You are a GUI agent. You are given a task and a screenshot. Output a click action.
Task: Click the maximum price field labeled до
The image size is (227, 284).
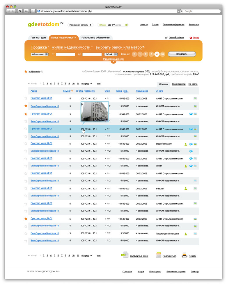pos(92,54)
